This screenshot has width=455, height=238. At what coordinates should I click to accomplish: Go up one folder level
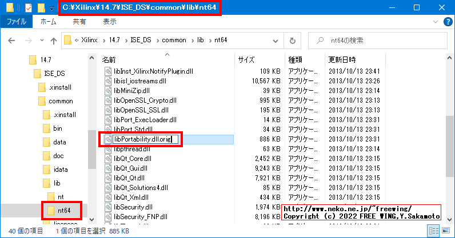tap(53, 41)
